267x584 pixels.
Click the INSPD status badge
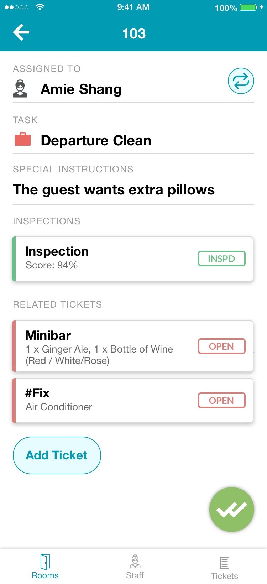tap(221, 259)
